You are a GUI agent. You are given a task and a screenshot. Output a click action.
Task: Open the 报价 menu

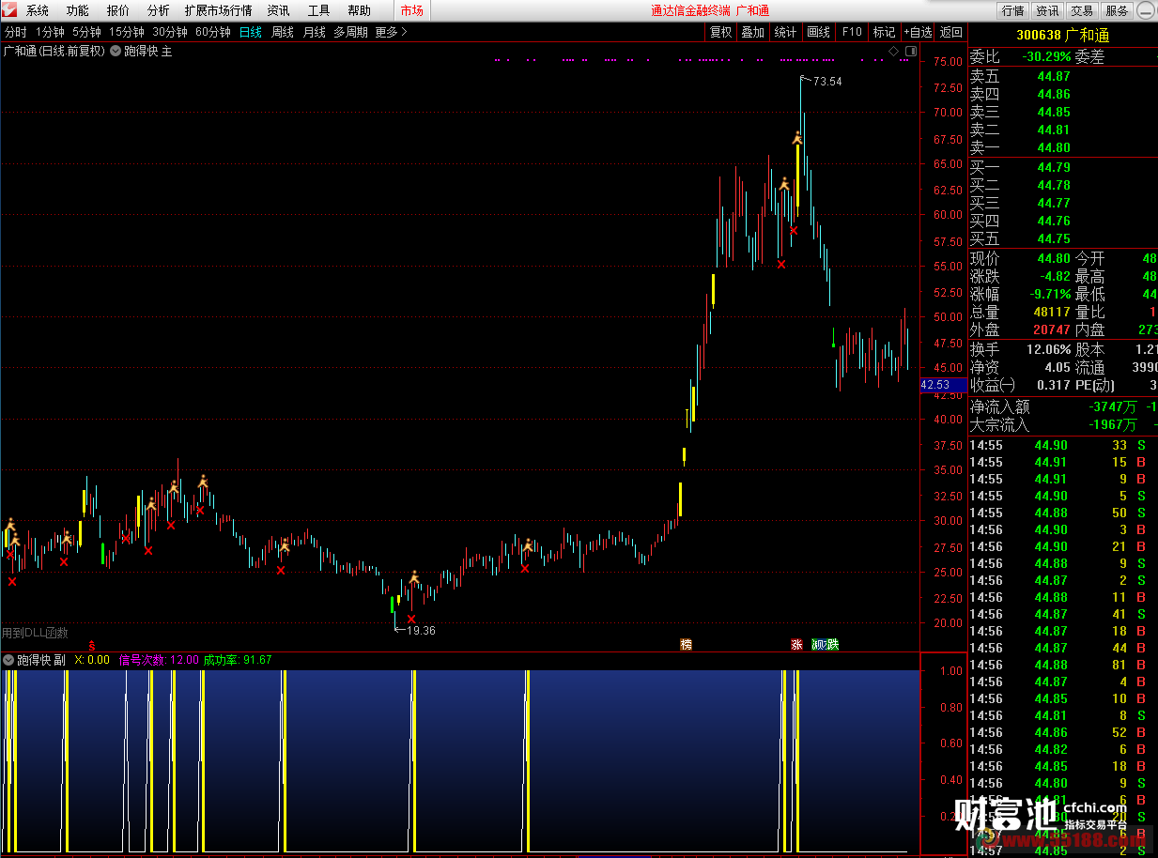(118, 10)
